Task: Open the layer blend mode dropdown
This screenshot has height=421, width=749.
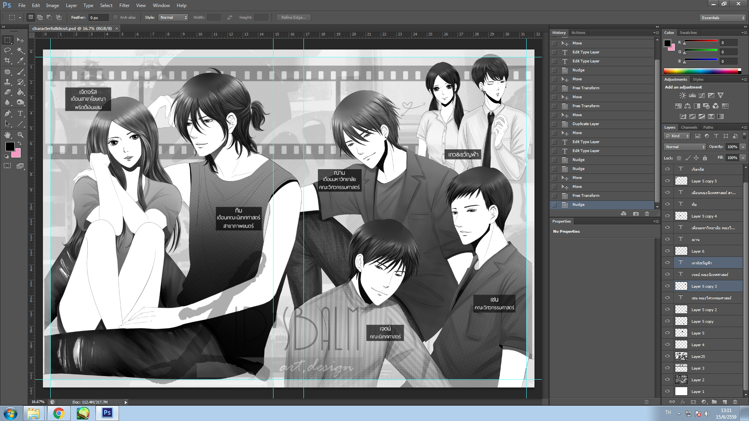Action: (x=685, y=147)
